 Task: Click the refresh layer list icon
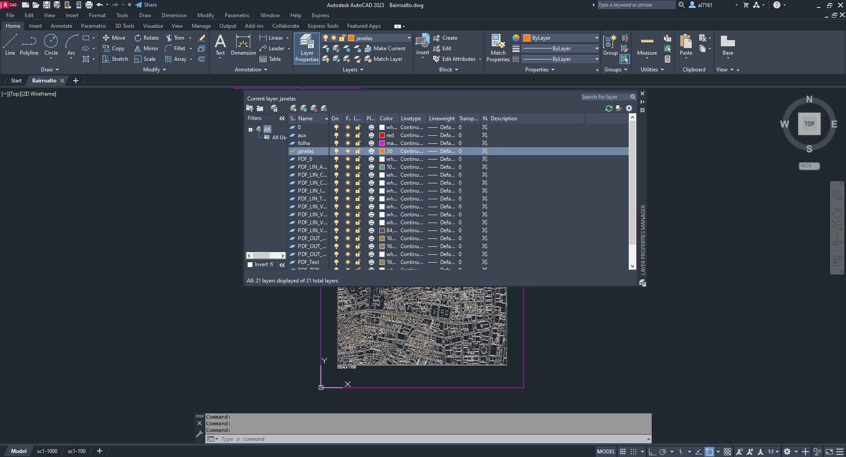tap(609, 108)
